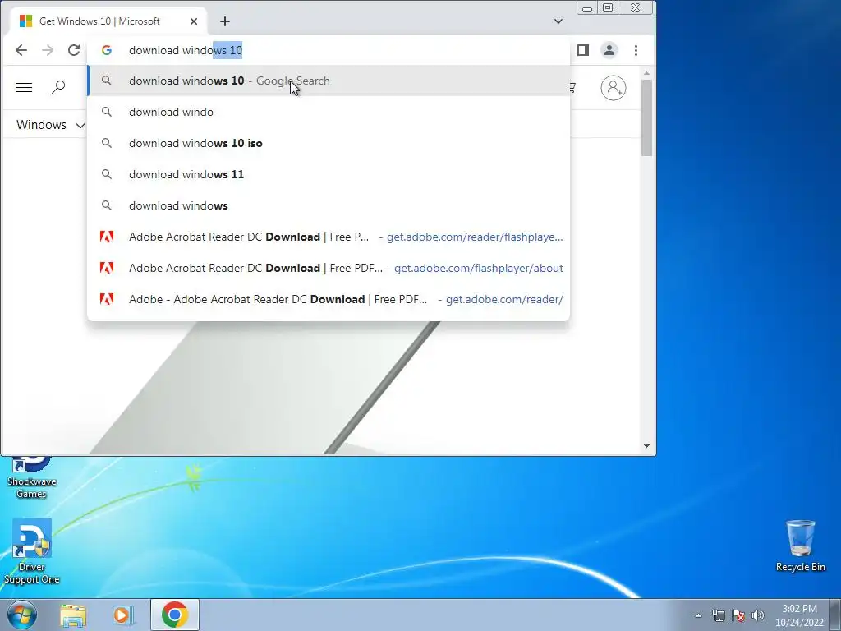The image size is (841, 631).
Task: Toggle the Chrome side panel icon
Action: [583, 50]
